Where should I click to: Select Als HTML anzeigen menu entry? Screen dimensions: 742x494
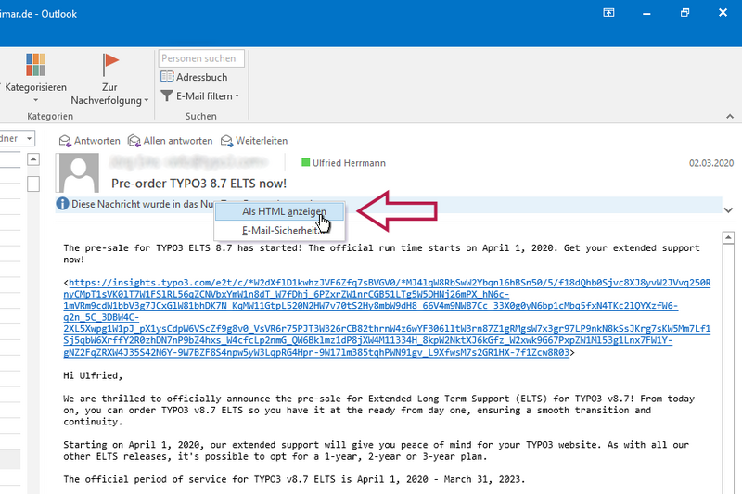[x=280, y=211]
